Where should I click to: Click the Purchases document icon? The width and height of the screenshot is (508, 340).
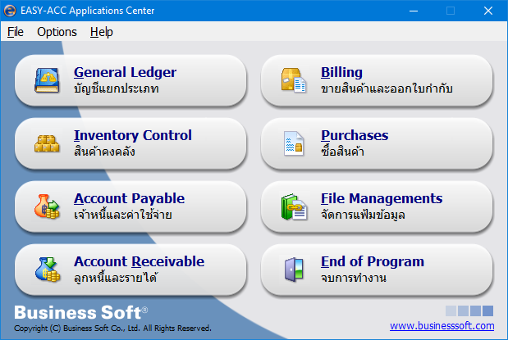[x=293, y=143]
